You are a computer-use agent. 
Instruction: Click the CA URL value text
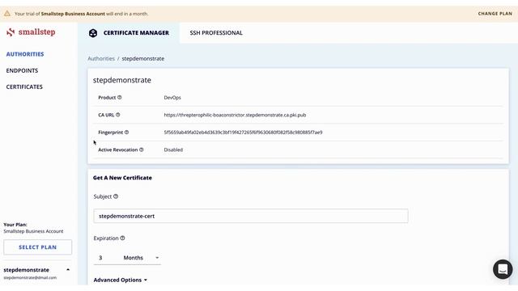point(235,115)
